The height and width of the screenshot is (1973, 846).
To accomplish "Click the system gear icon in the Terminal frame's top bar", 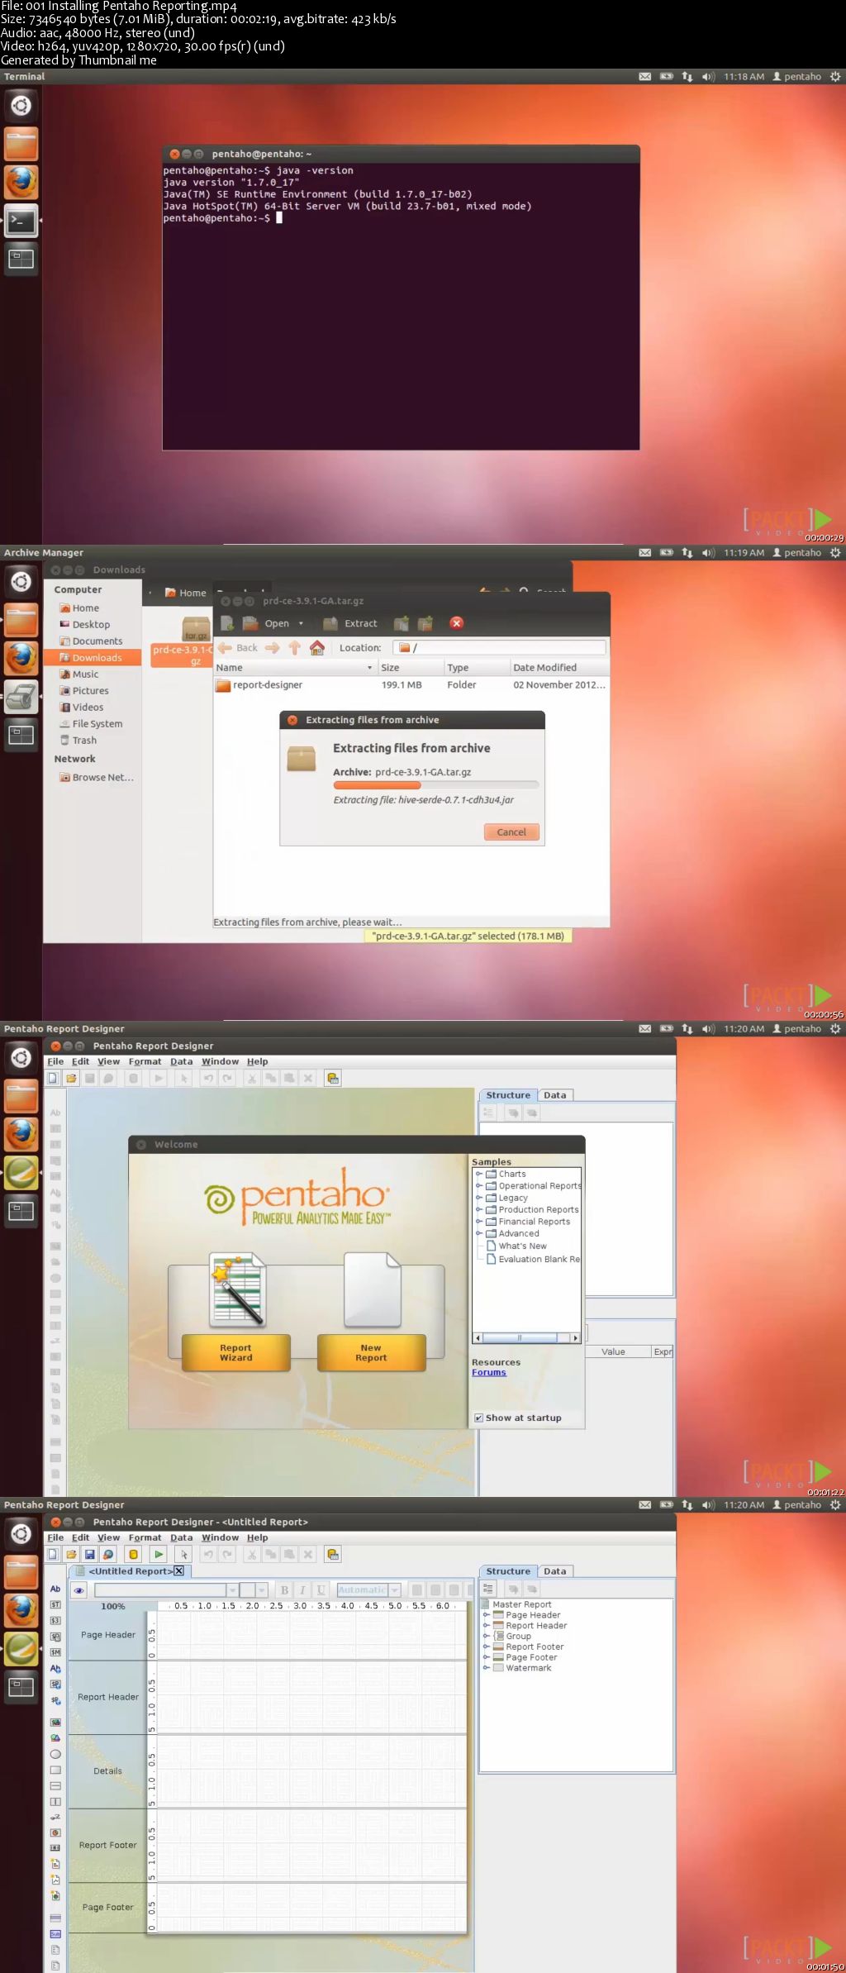I will click(835, 76).
